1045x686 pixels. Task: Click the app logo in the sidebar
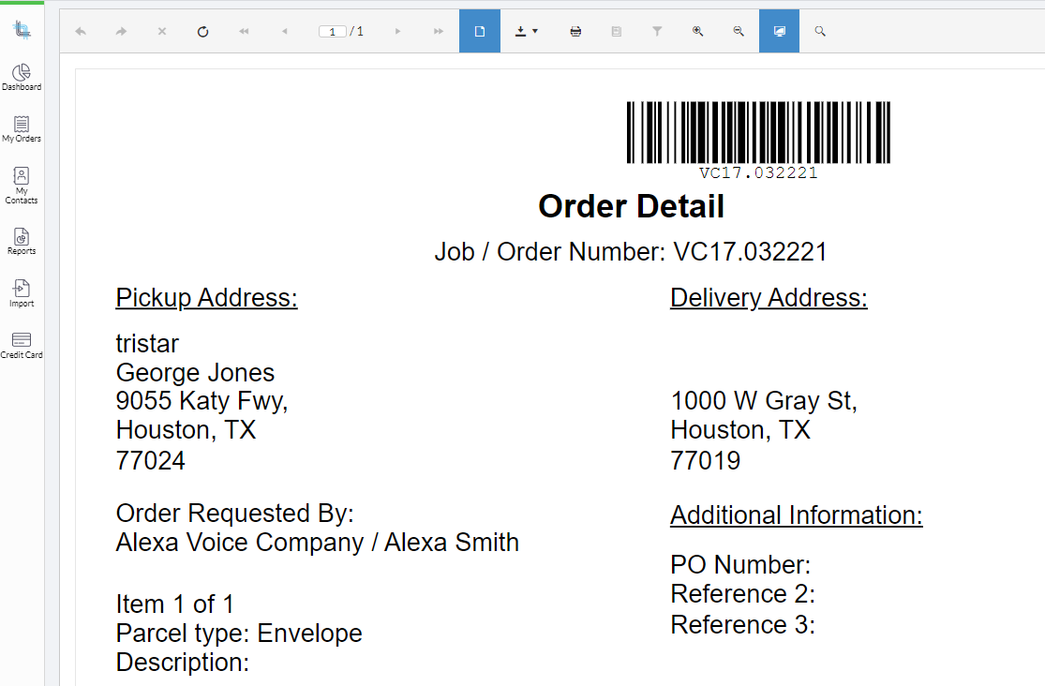22,29
